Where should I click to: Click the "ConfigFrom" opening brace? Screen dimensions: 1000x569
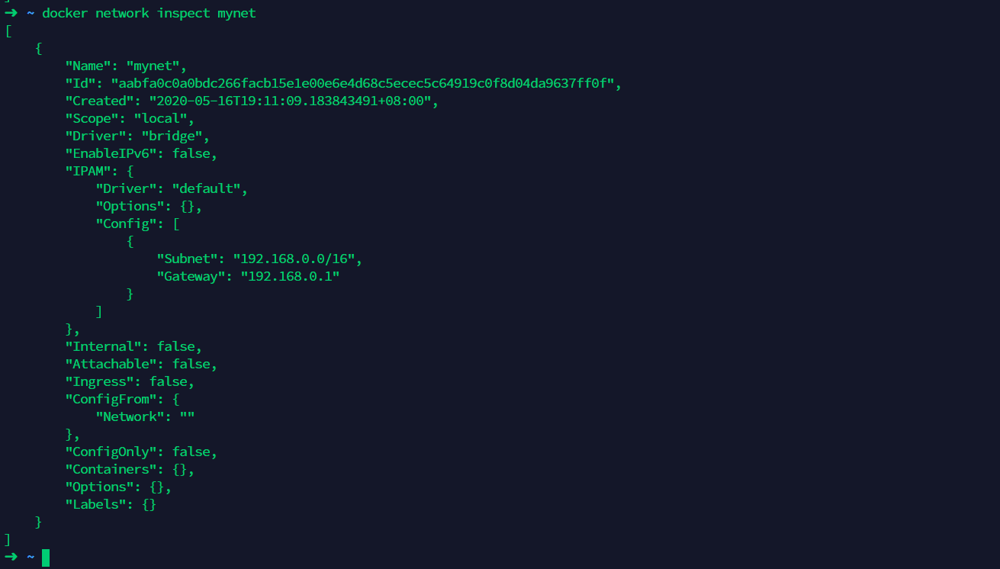point(176,399)
